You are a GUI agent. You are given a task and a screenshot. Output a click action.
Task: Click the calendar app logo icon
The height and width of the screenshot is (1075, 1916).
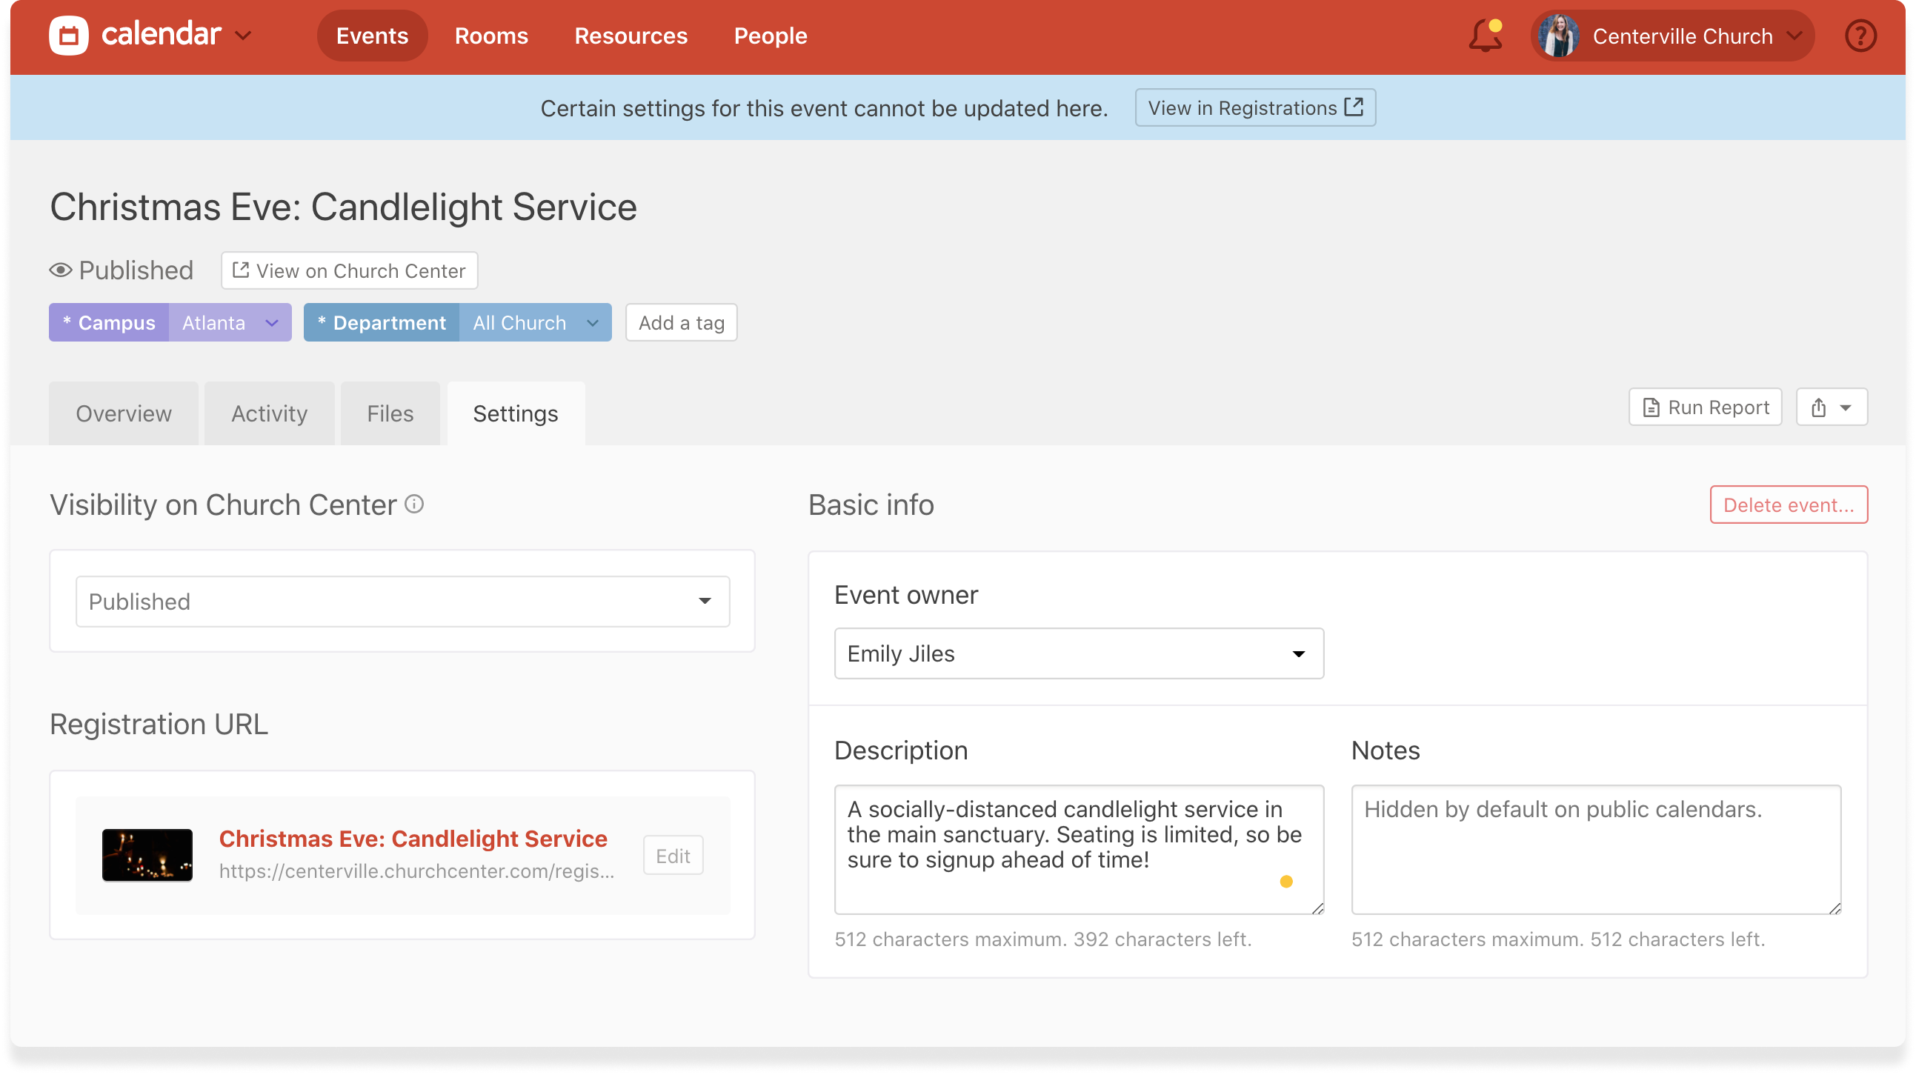click(x=68, y=36)
